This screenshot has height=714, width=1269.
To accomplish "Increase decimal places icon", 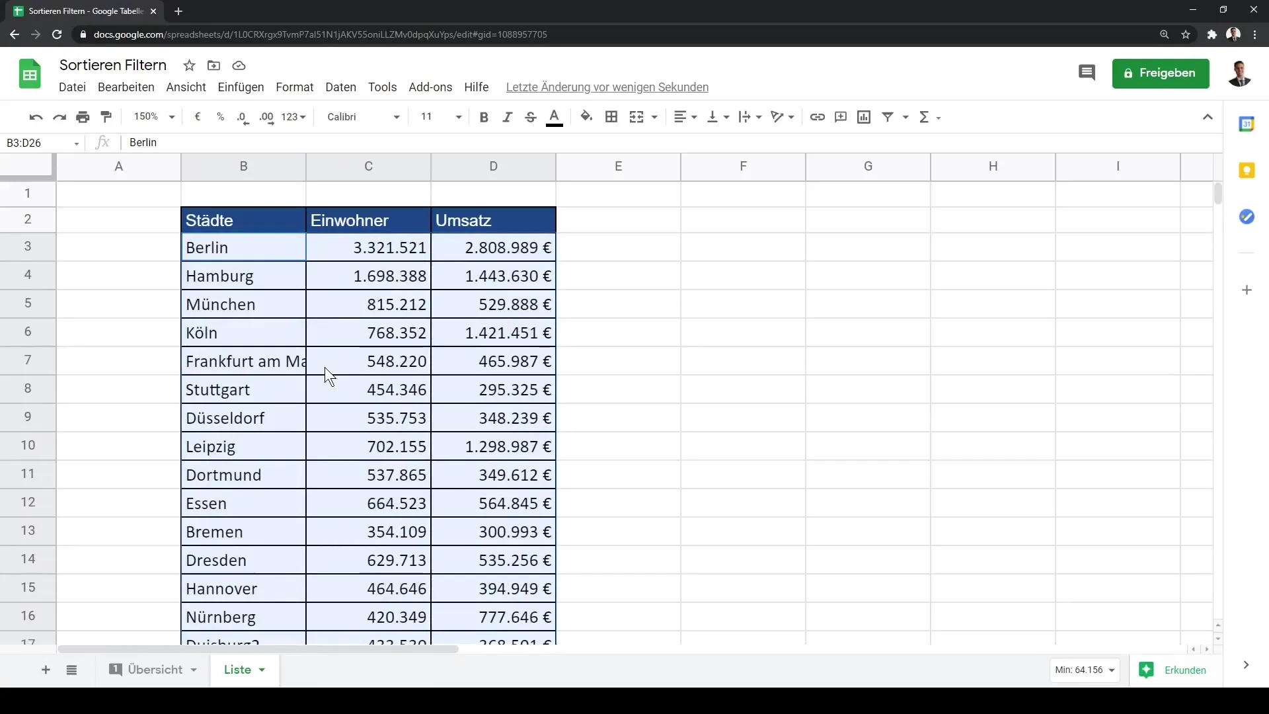I will point(266,117).
